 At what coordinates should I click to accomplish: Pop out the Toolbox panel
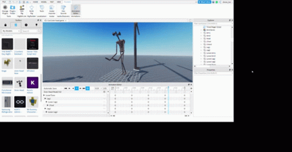(38, 20)
